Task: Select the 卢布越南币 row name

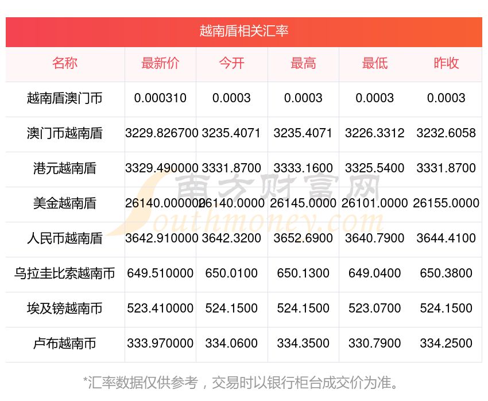Action: [x=65, y=344]
